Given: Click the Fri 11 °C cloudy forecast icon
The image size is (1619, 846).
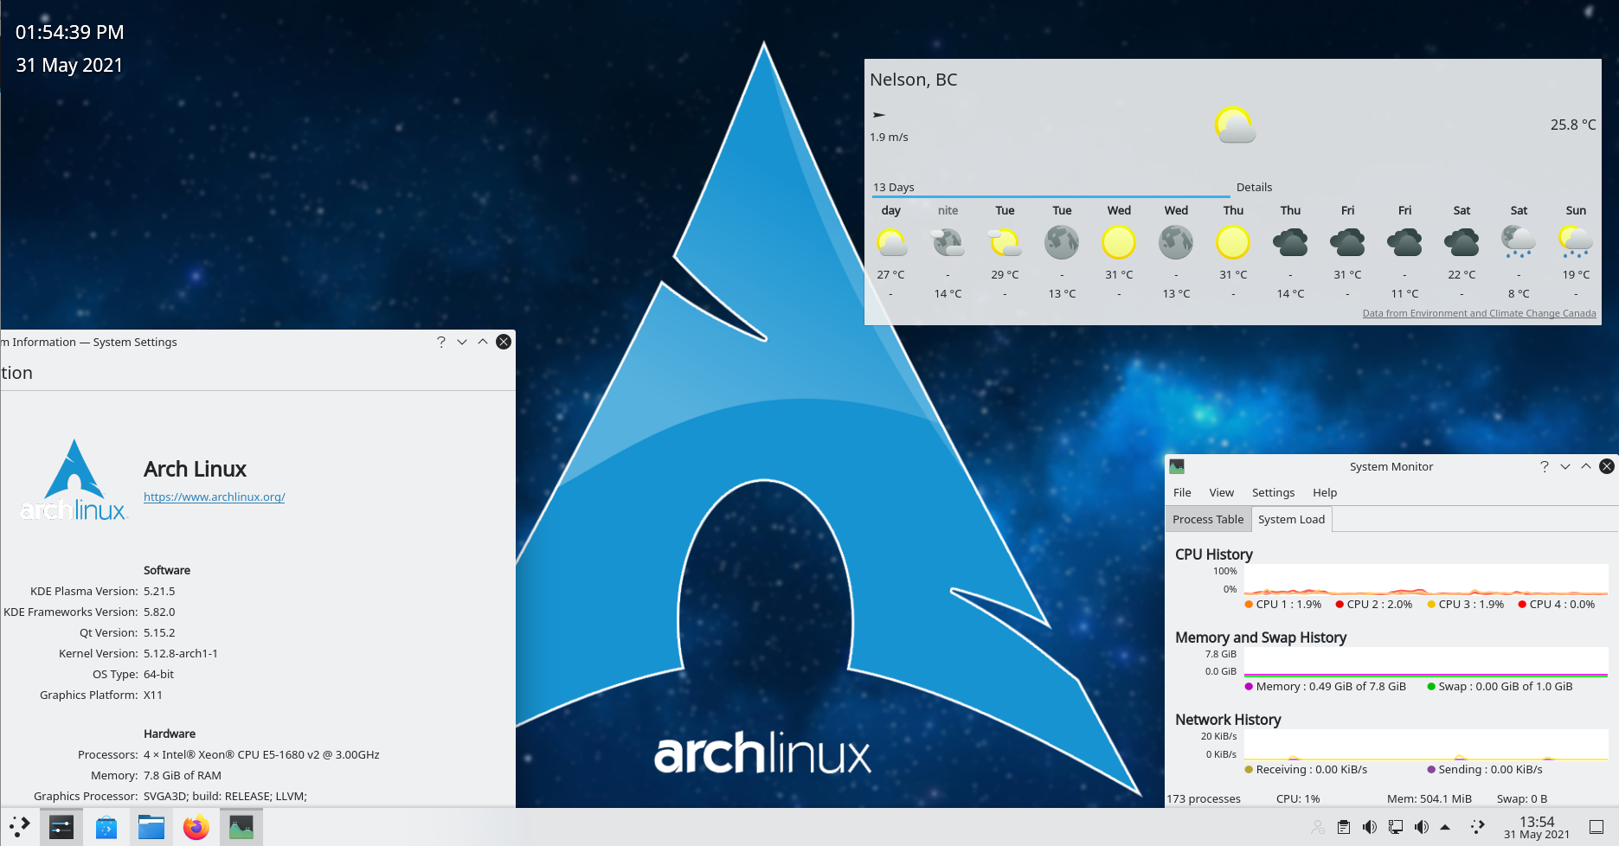Looking at the screenshot, I should (x=1404, y=242).
